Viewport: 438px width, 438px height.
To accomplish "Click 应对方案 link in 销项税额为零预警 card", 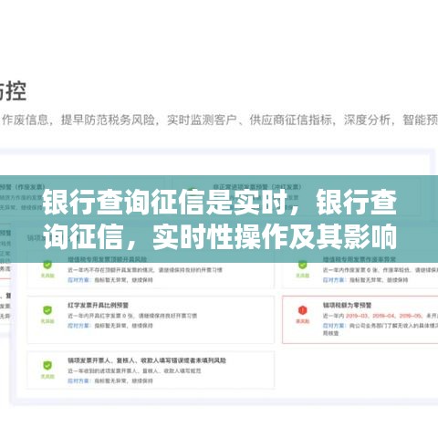I will point(334,326).
